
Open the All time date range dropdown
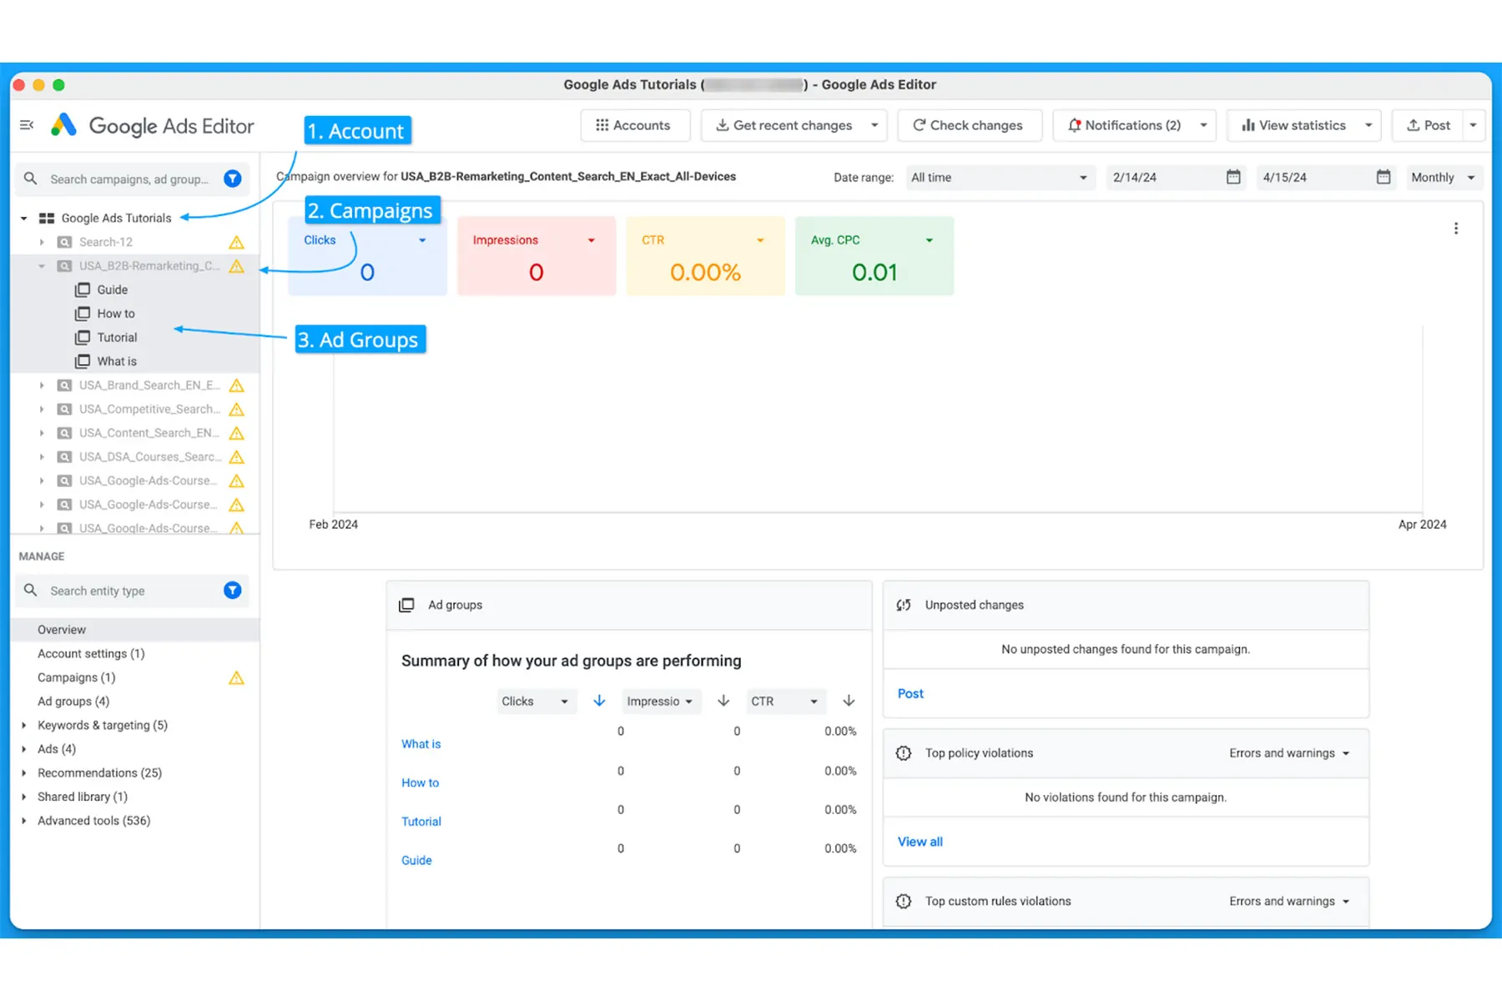1000,177
